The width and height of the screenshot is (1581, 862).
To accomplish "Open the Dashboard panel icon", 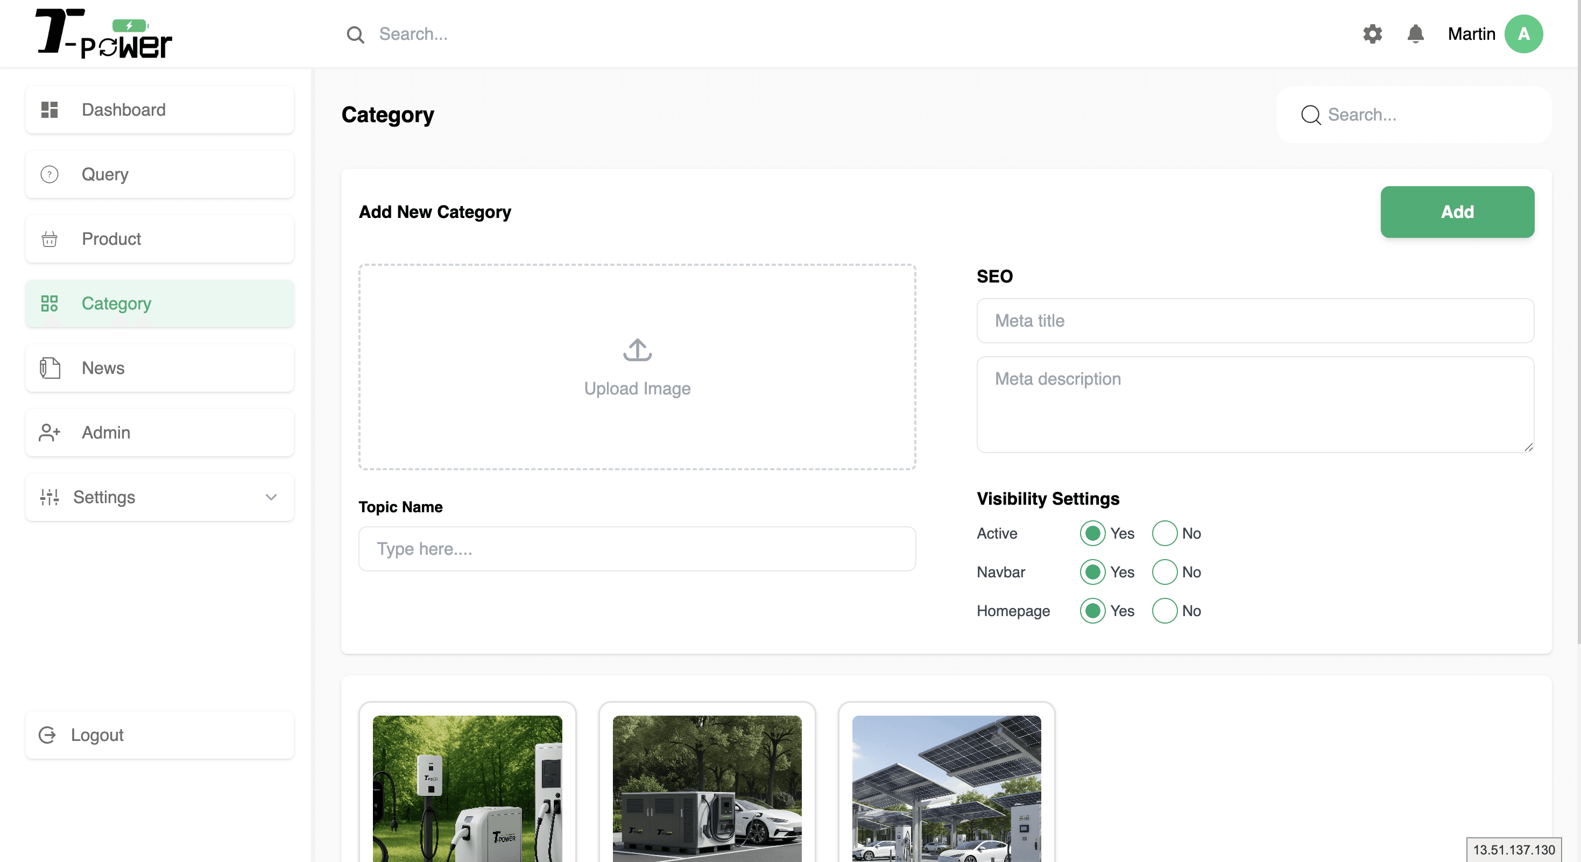I will 49,109.
